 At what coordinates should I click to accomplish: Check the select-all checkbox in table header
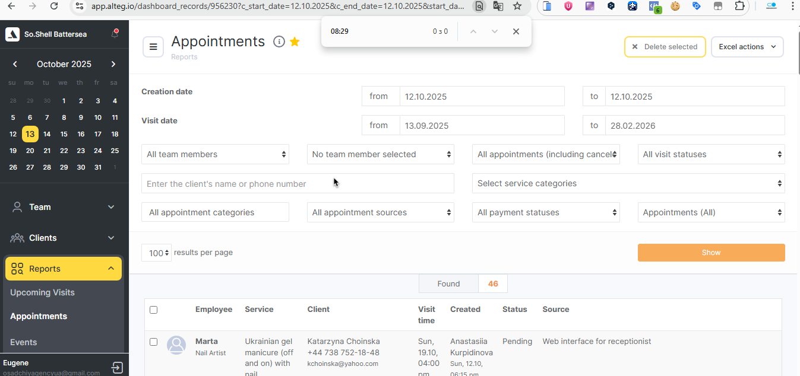point(154,310)
